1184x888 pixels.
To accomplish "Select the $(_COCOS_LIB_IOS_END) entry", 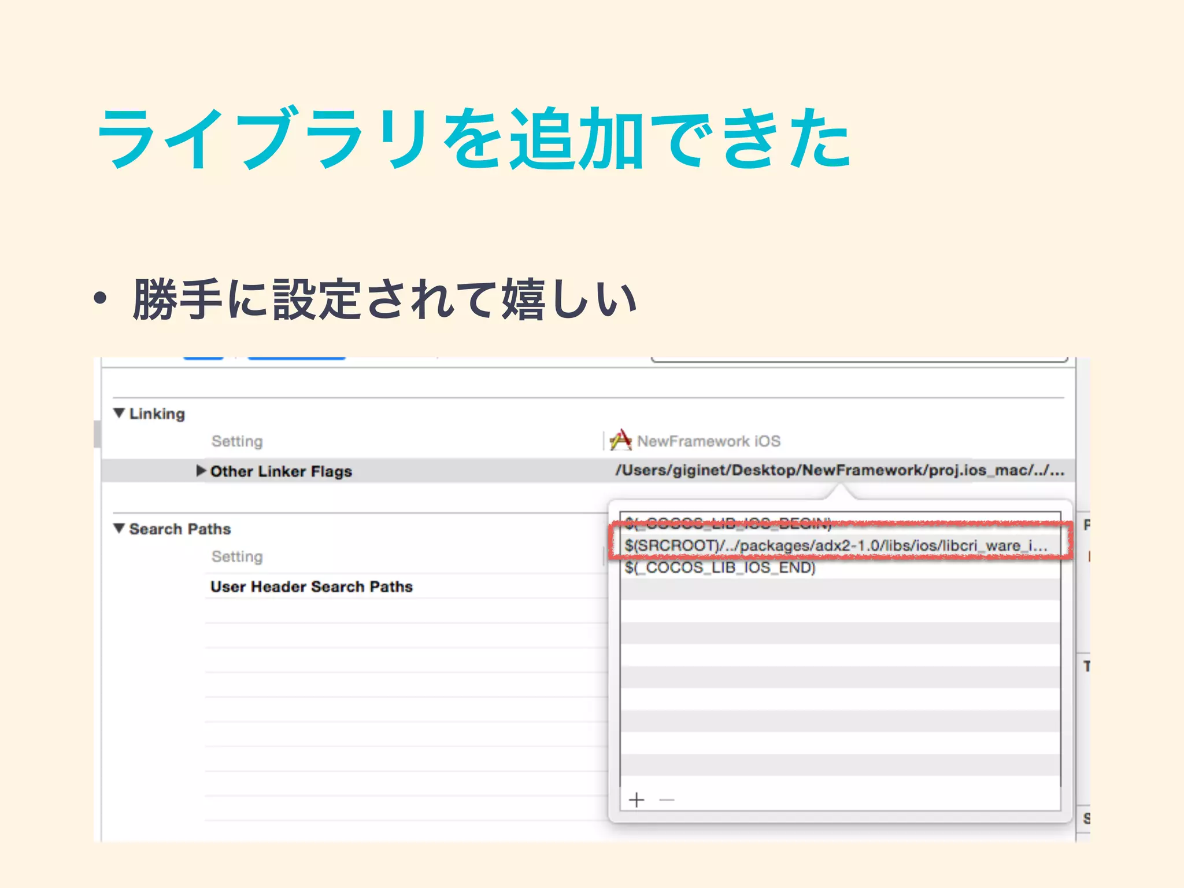I will click(x=720, y=568).
